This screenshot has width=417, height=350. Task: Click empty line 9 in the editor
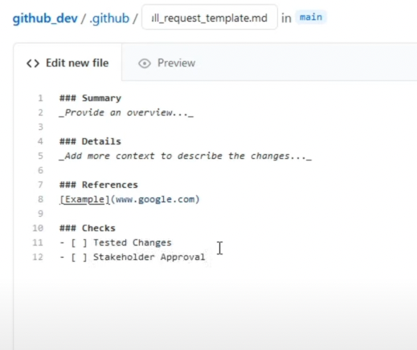215,214
